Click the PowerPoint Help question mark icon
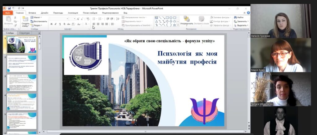317x135 pixels. pos(248,13)
